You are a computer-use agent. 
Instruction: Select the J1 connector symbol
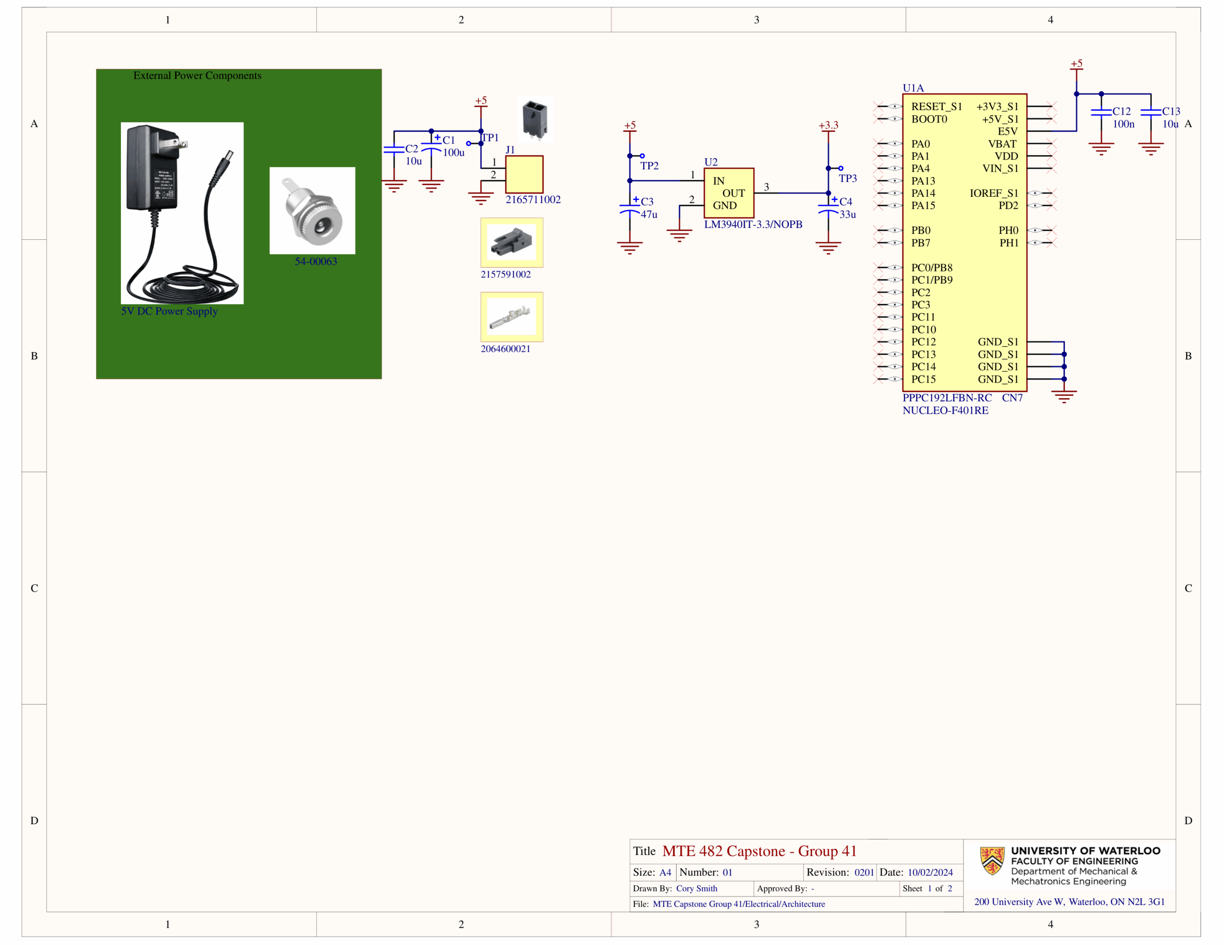pyautogui.click(x=524, y=174)
